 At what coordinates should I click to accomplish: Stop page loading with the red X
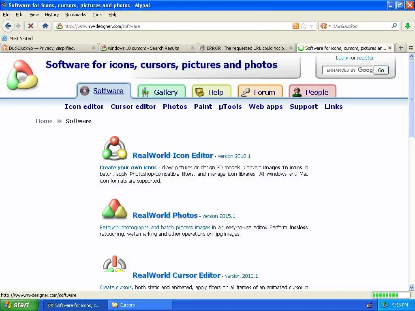(31, 26)
